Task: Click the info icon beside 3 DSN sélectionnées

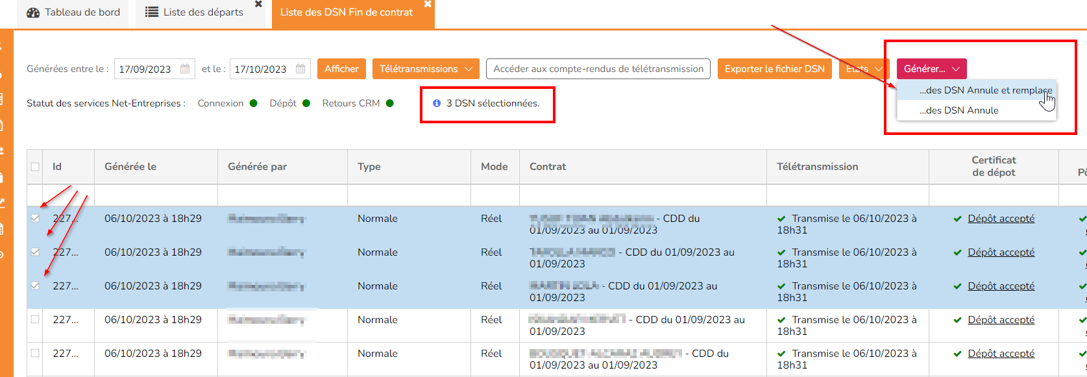Action: tap(437, 103)
